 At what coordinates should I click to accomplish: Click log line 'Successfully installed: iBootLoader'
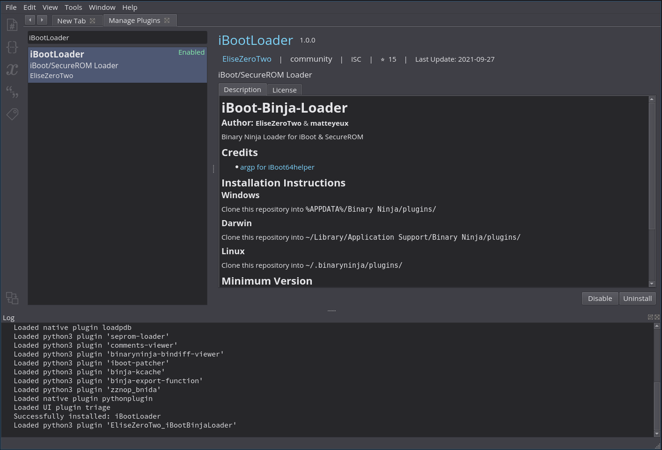(x=87, y=416)
